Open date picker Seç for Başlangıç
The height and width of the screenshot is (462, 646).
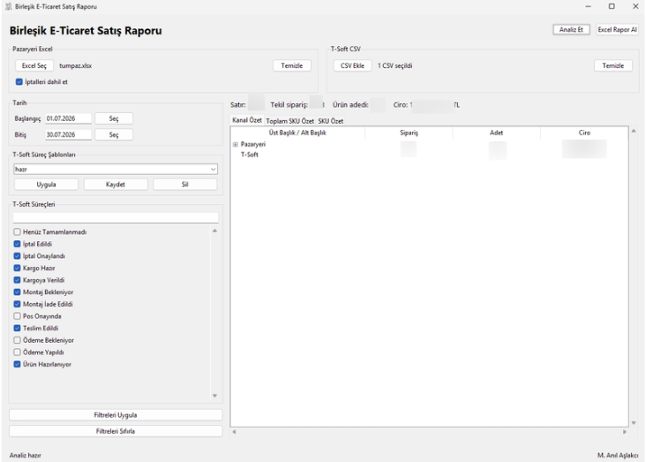(x=114, y=118)
